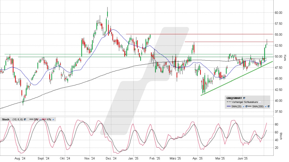The width and height of the screenshot is (289, 162).
Task: Enable the Vorheriger Schlusskurs checkbox
Action: point(260,102)
